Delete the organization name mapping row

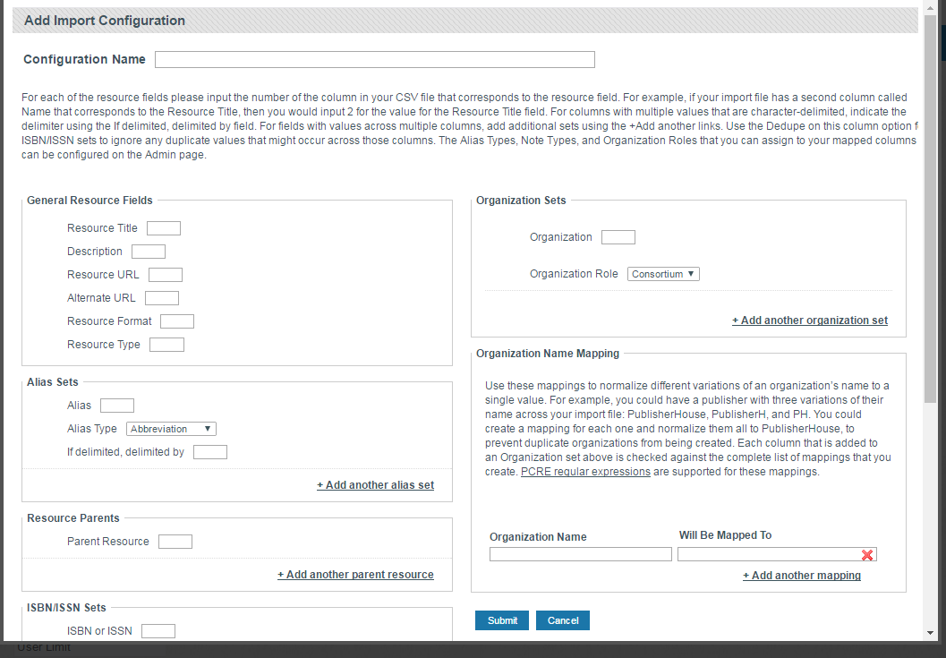[867, 555]
